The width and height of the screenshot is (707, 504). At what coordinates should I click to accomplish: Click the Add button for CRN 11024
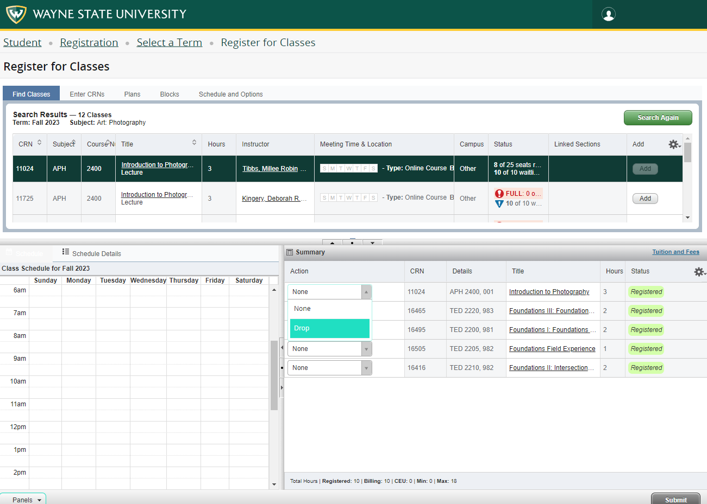pos(645,169)
